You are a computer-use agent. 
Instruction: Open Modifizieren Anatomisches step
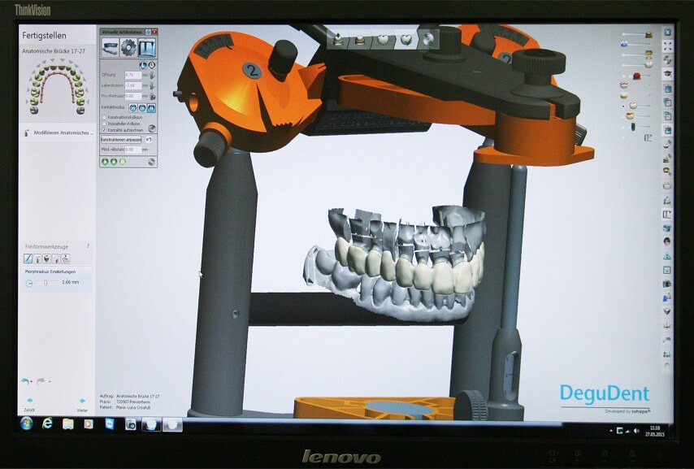click(59, 132)
